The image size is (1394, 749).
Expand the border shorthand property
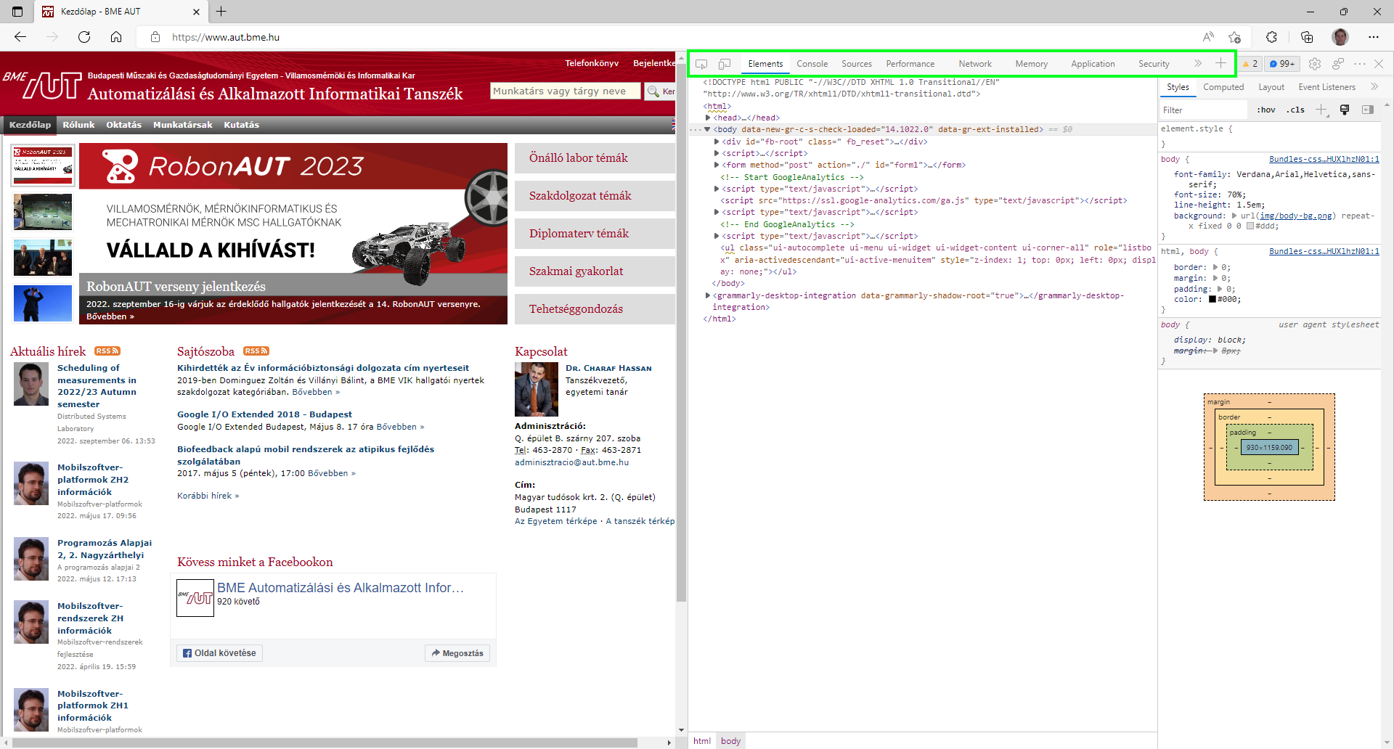click(x=1215, y=267)
